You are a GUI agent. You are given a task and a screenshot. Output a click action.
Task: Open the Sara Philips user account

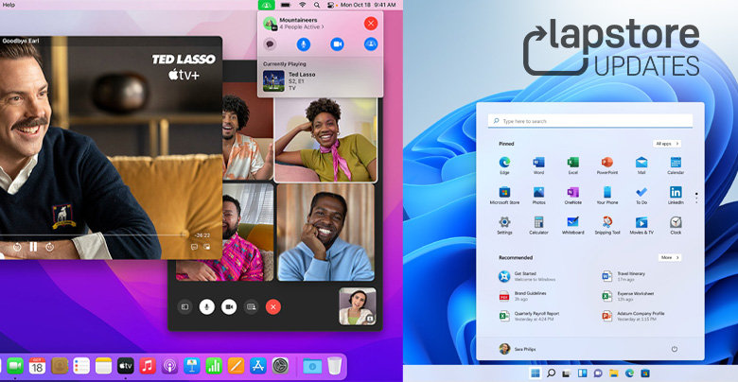point(518,349)
